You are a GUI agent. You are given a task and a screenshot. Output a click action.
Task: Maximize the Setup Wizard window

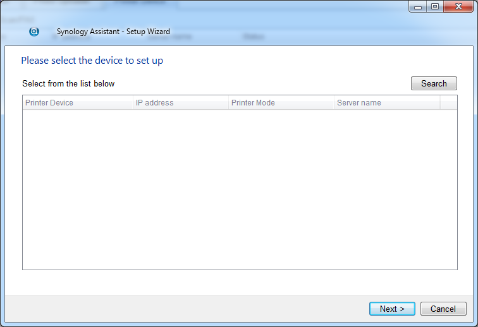point(435,6)
